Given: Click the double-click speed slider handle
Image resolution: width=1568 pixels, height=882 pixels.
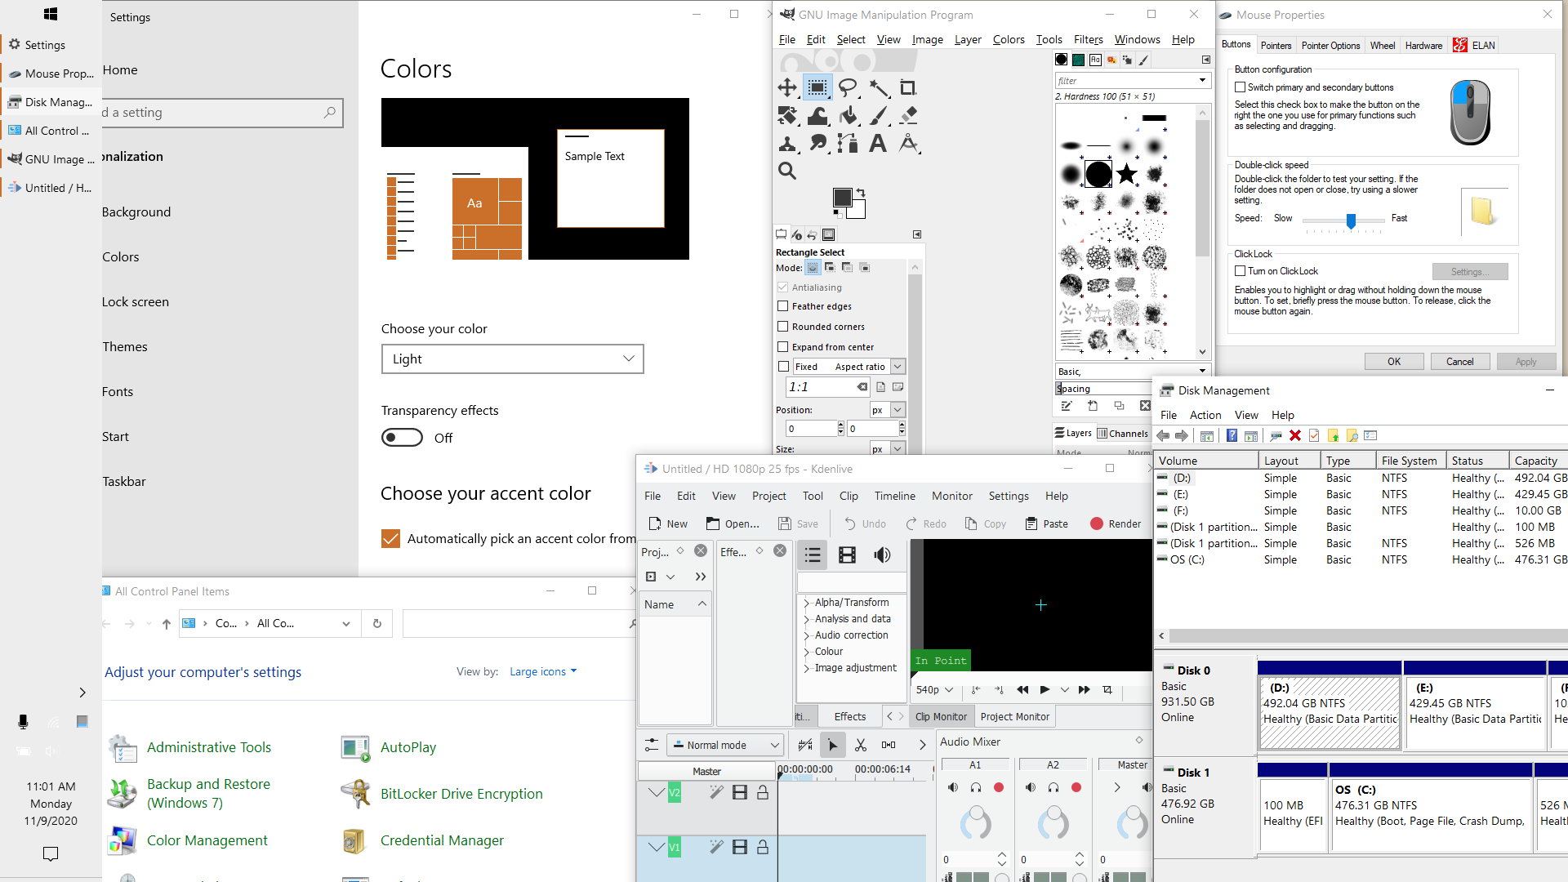Looking at the screenshot, I should (1351, 220).
